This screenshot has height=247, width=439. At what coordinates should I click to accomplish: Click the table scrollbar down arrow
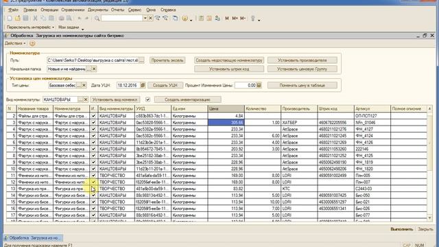click(x=430, y=217)
